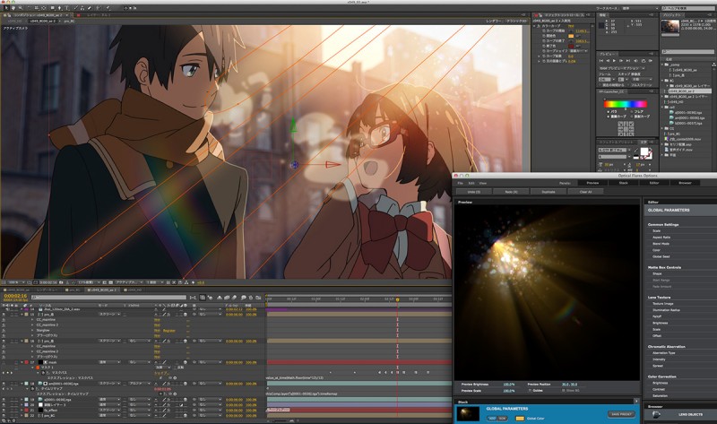Screen dimensions: 717x424
Task: Click Clear All button in Optical Flares
Action: (586, 192)
